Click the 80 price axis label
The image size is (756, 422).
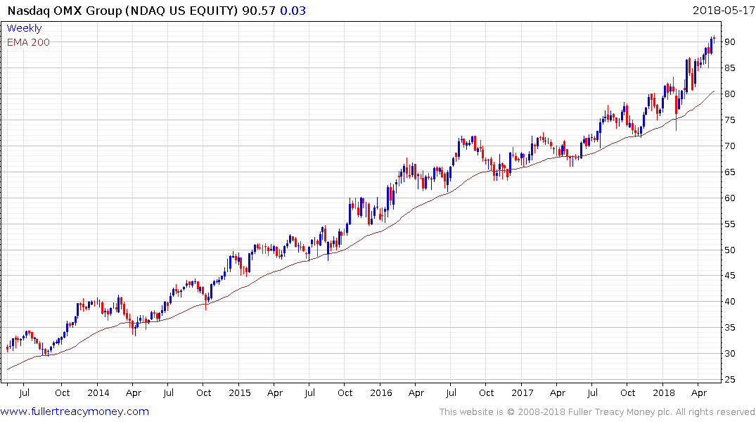(730, 94)
